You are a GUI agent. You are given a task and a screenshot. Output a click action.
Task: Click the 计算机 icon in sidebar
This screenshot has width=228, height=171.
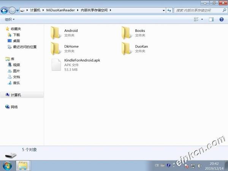(x=8, y=95)
